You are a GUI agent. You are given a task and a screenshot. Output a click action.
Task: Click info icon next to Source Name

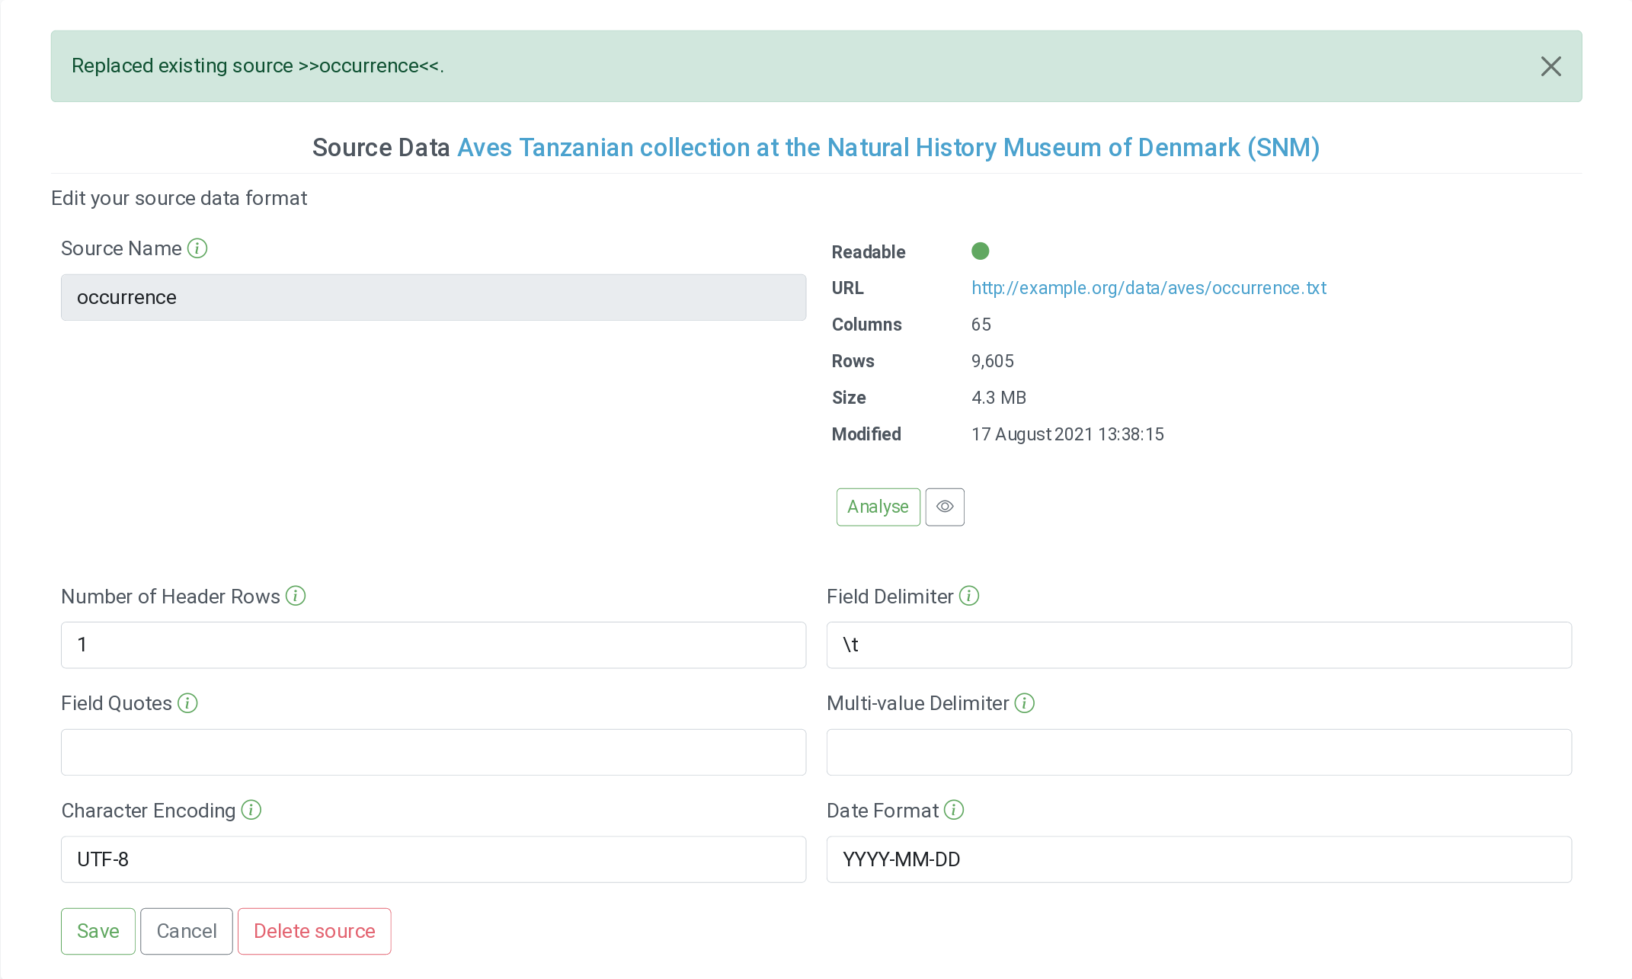click(197, 248)
